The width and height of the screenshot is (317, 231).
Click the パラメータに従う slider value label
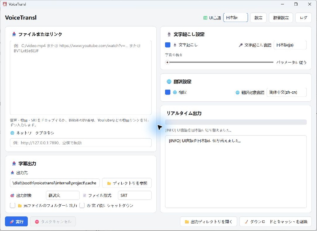tap(291, 62)
